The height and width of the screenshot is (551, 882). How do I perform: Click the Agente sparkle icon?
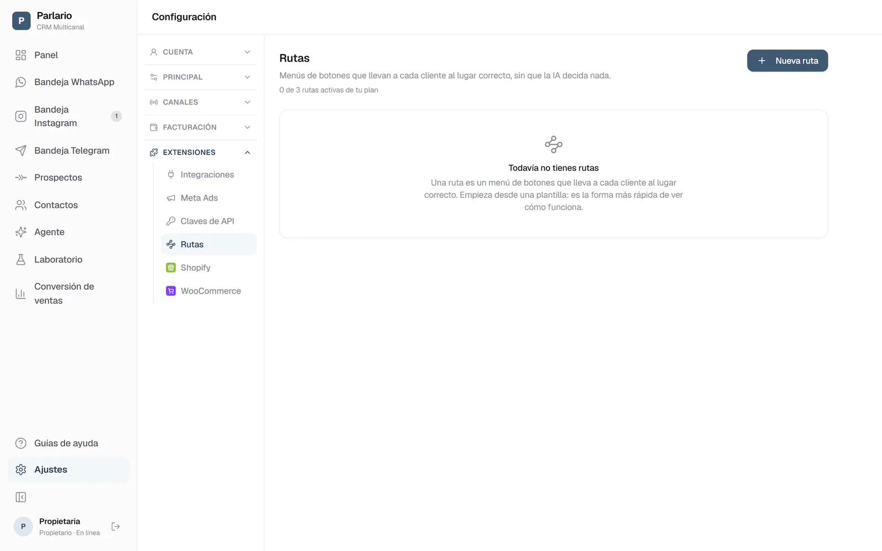(21, 232)
